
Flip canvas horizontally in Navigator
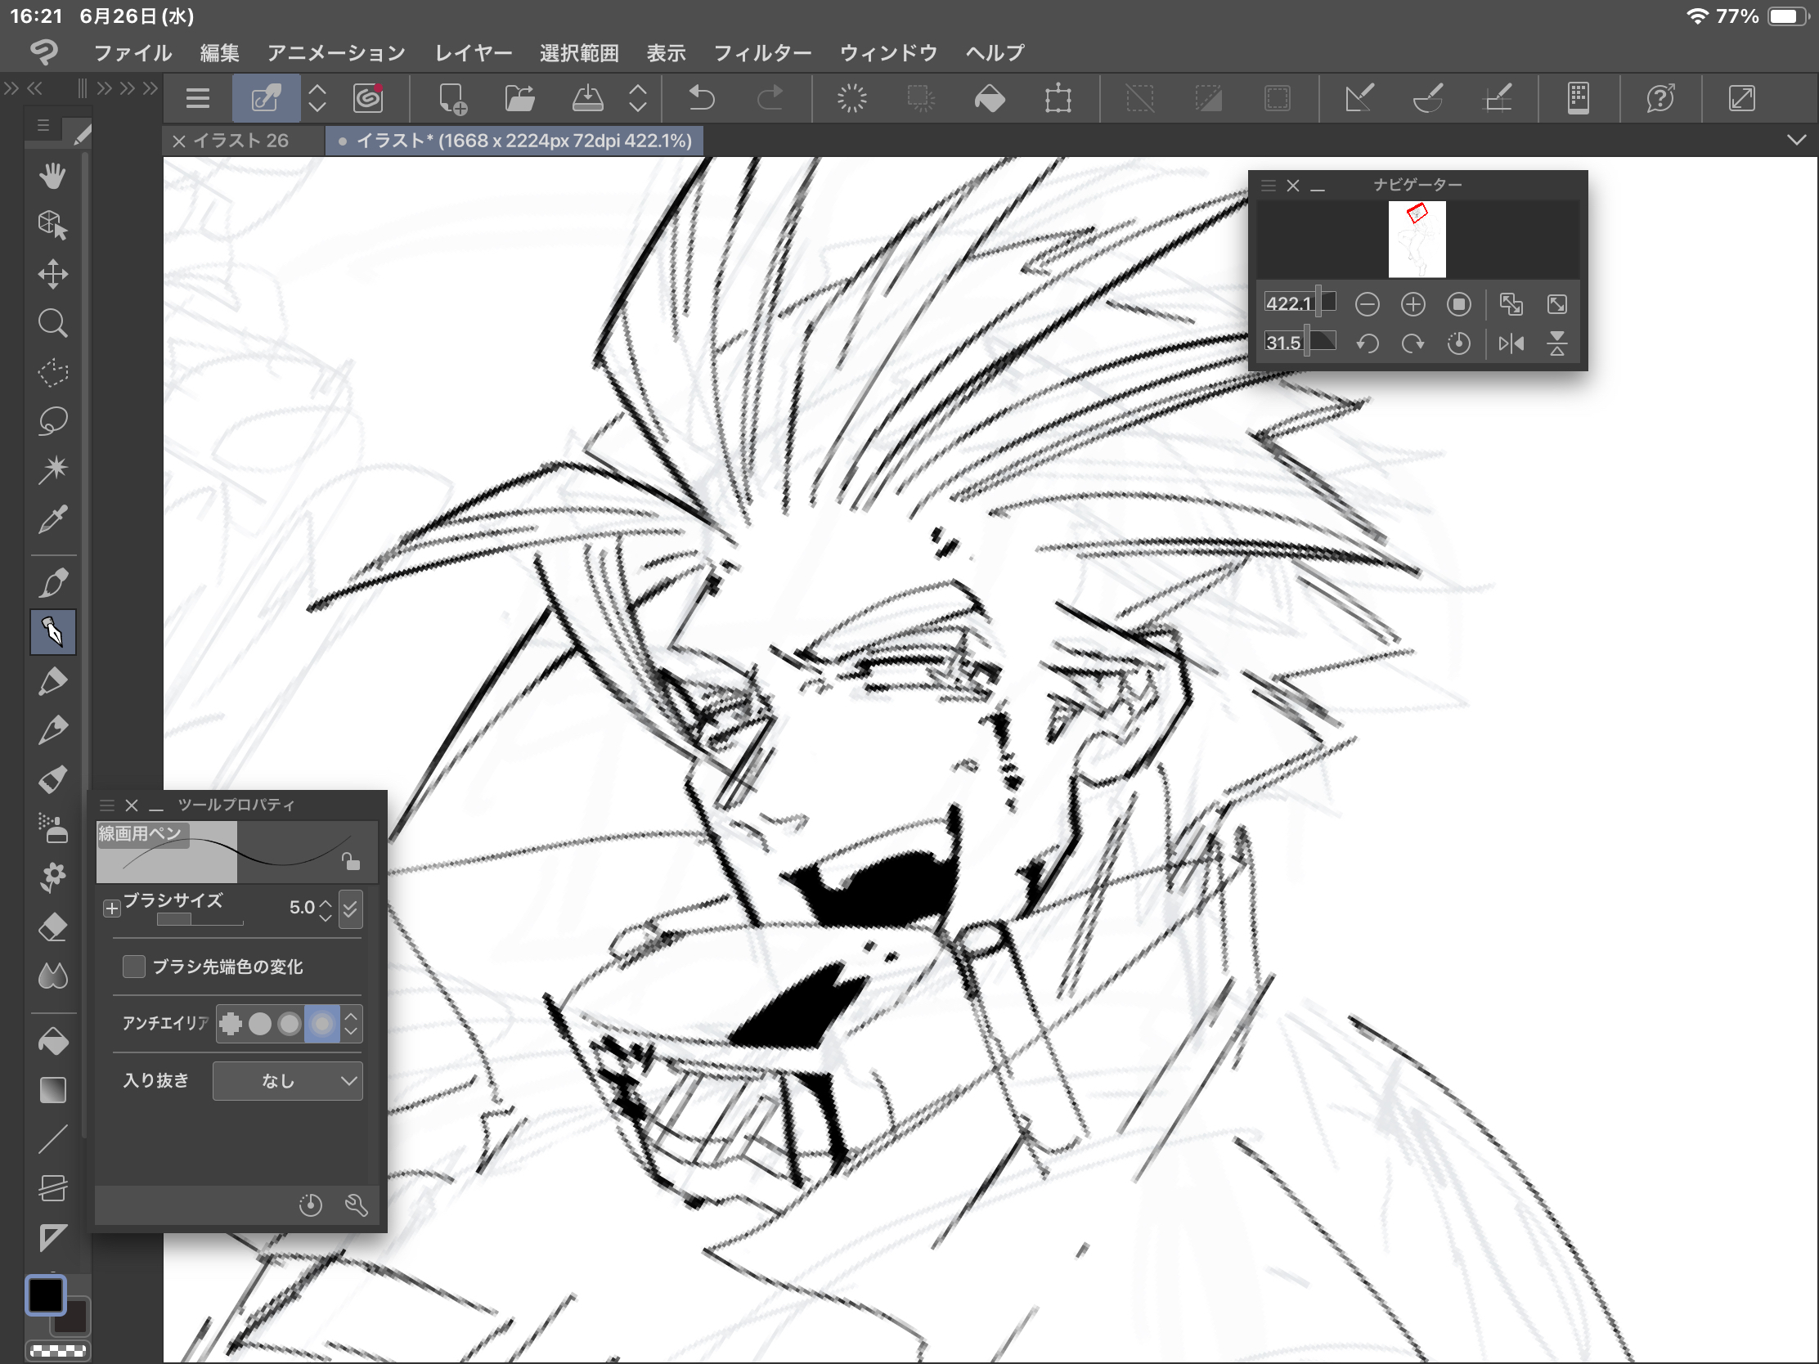tap(1511, 343)
